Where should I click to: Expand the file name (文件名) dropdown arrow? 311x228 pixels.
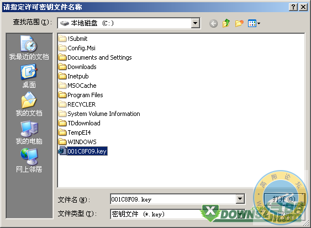(240, 199)
